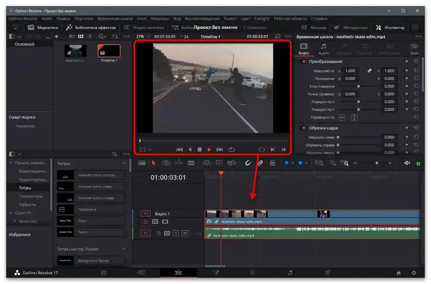Open the Fusion menu
Viewport: 431px width, 284px height.
[230, 19]
